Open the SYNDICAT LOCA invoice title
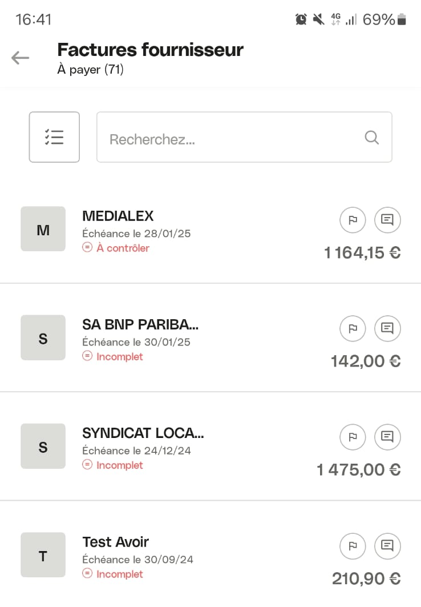This screenshot has width=421, height=607. click(x=143, y=433)
